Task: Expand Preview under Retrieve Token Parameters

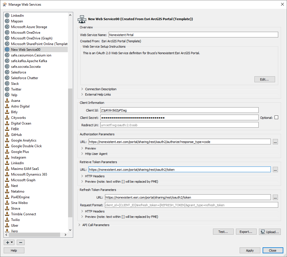Action: pos(82,181)
